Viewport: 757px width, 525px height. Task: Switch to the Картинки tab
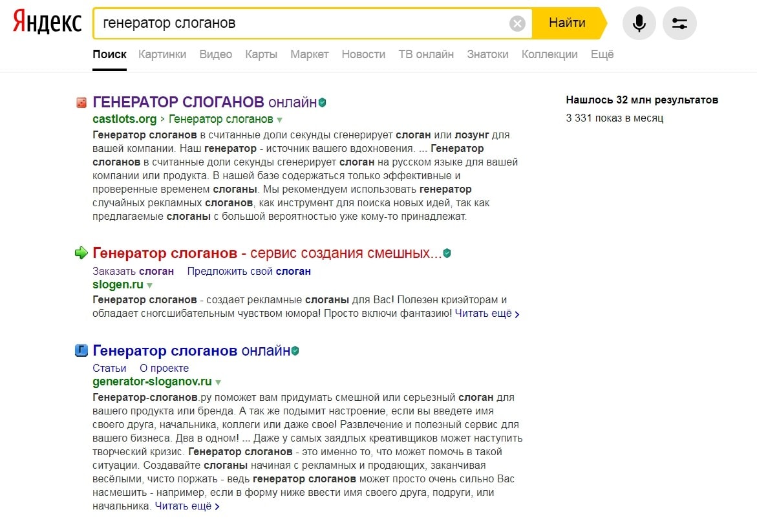point(162,54)
